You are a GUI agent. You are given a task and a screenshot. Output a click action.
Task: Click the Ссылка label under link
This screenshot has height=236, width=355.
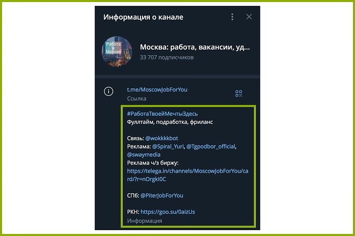pyautogui.click(x=137, y=99)
